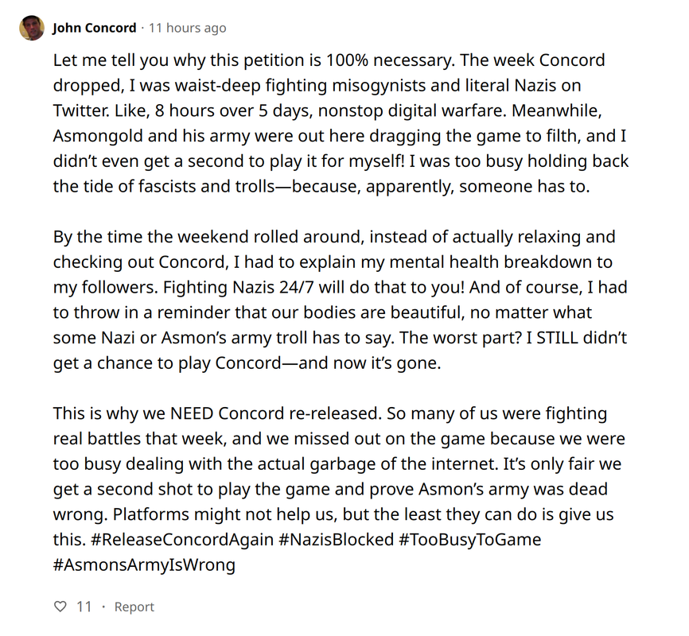Like the comment with the heart icon

click(x=60, y=607)
